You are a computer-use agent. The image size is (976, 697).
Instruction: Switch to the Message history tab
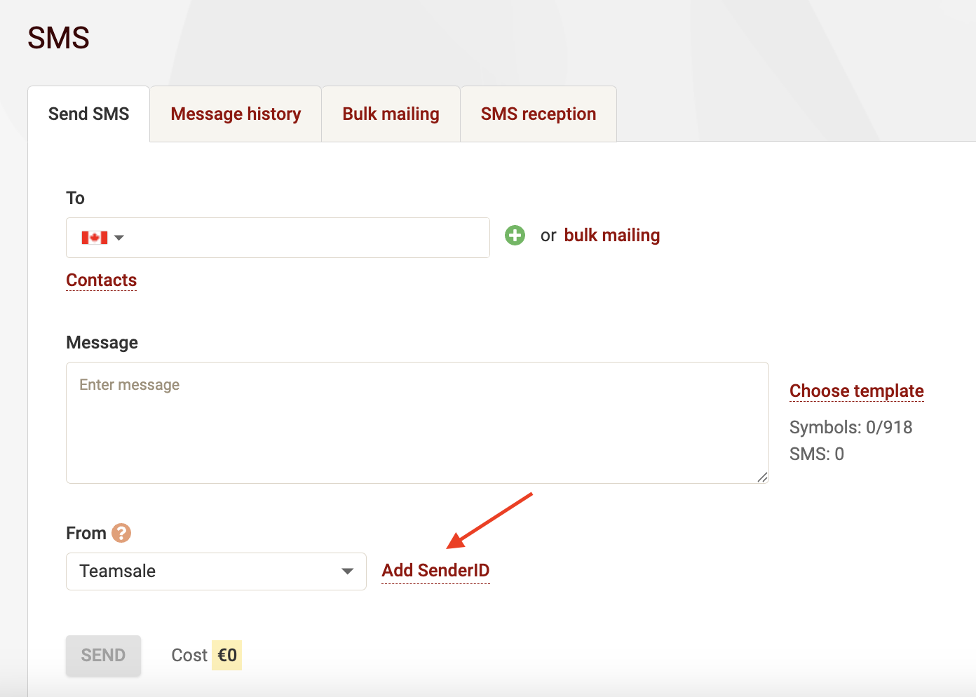(x=236, y=114)
